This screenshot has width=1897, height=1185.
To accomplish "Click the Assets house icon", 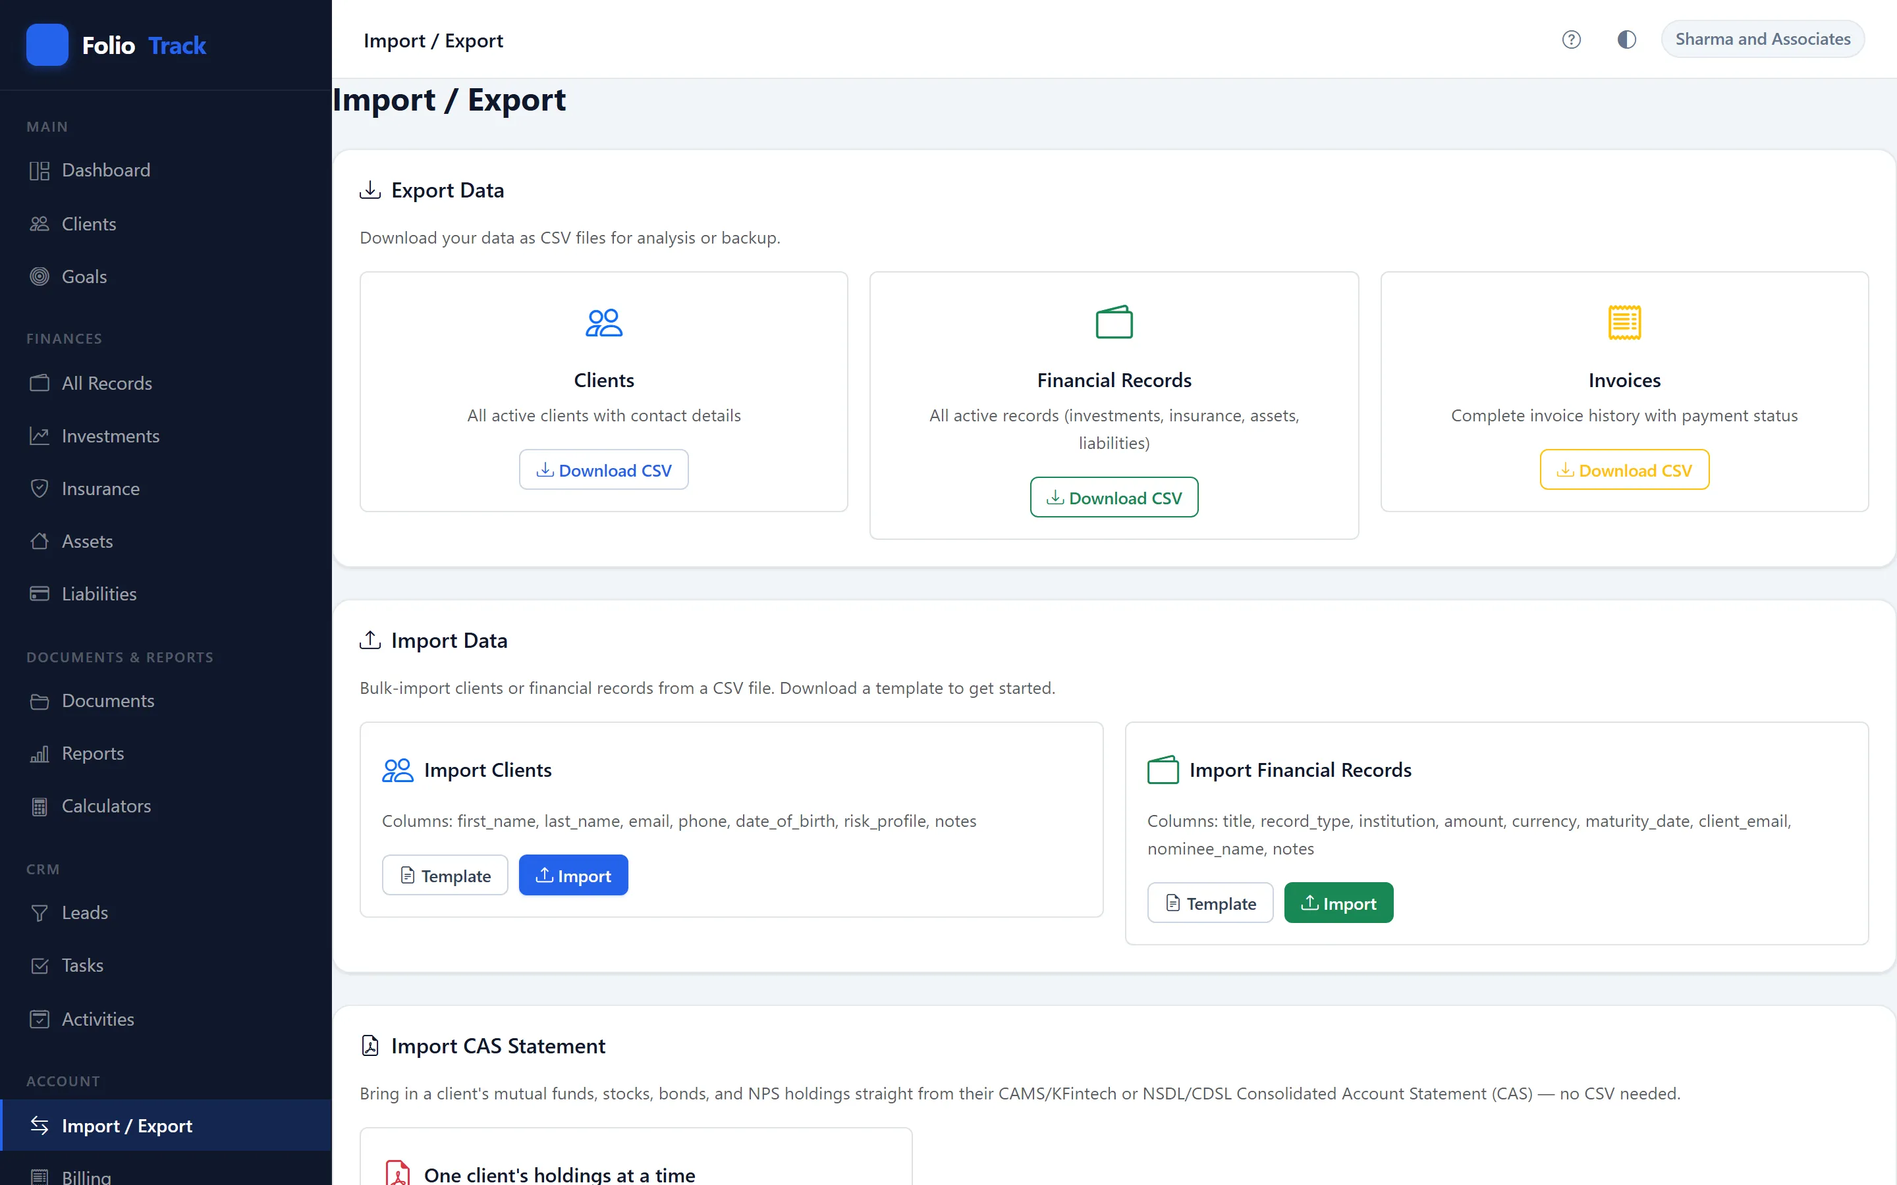I will pos(40,542).
